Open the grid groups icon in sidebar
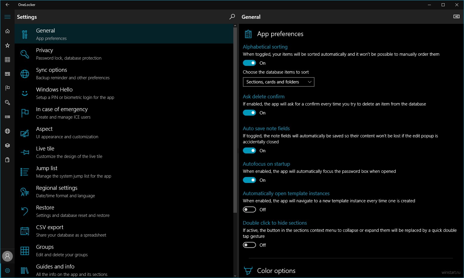 click(x=7, y=60)
